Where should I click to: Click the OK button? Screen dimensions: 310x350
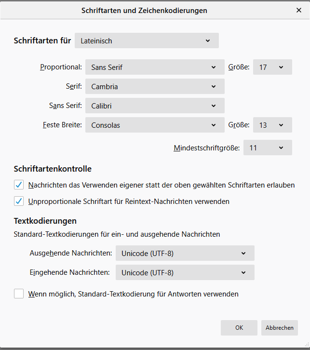(239, 328)
